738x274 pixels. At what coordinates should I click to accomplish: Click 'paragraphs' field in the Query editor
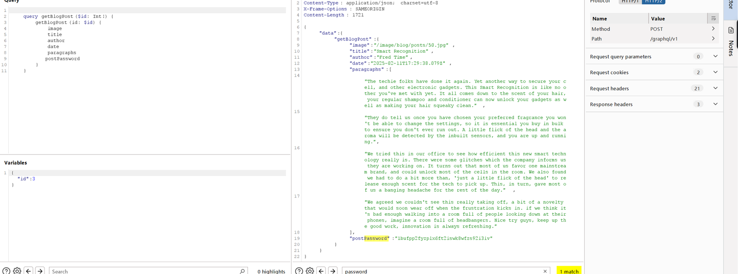(61, 53)
